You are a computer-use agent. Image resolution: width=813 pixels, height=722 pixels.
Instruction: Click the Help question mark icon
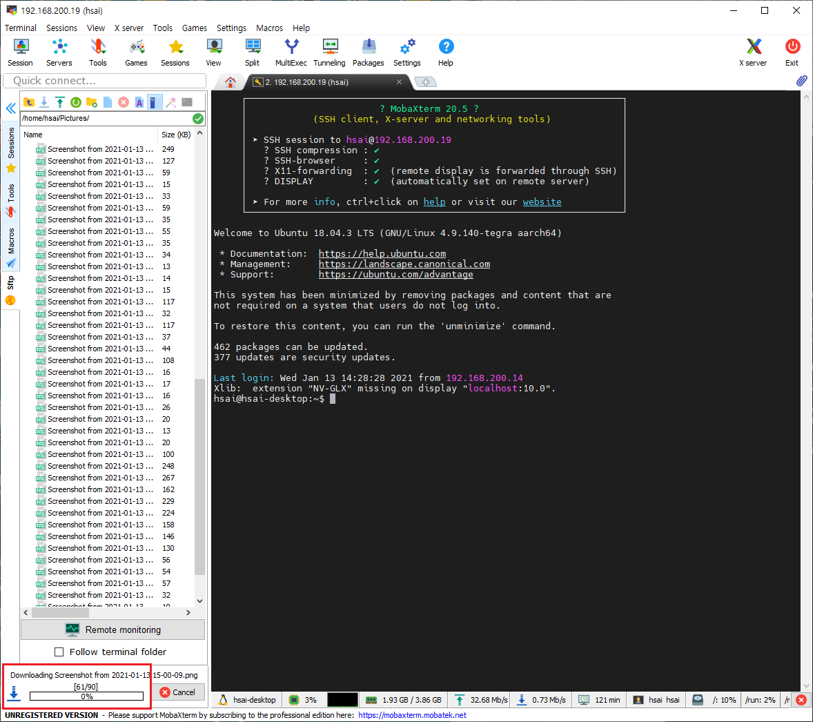(446, 52)
